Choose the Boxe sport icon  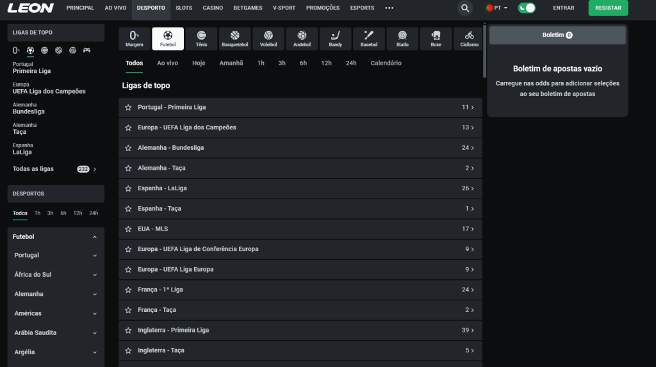coord(436,38)
